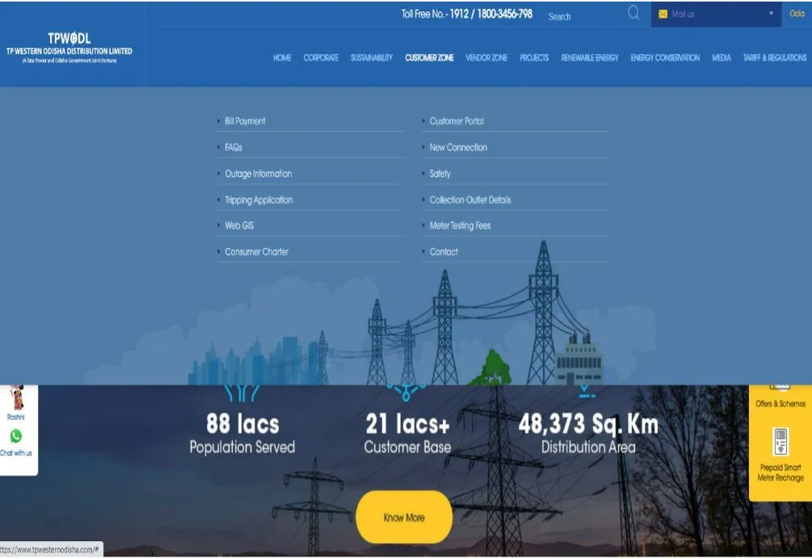Click the TPWODL logo
812x559 pixels.
point(69,44)
